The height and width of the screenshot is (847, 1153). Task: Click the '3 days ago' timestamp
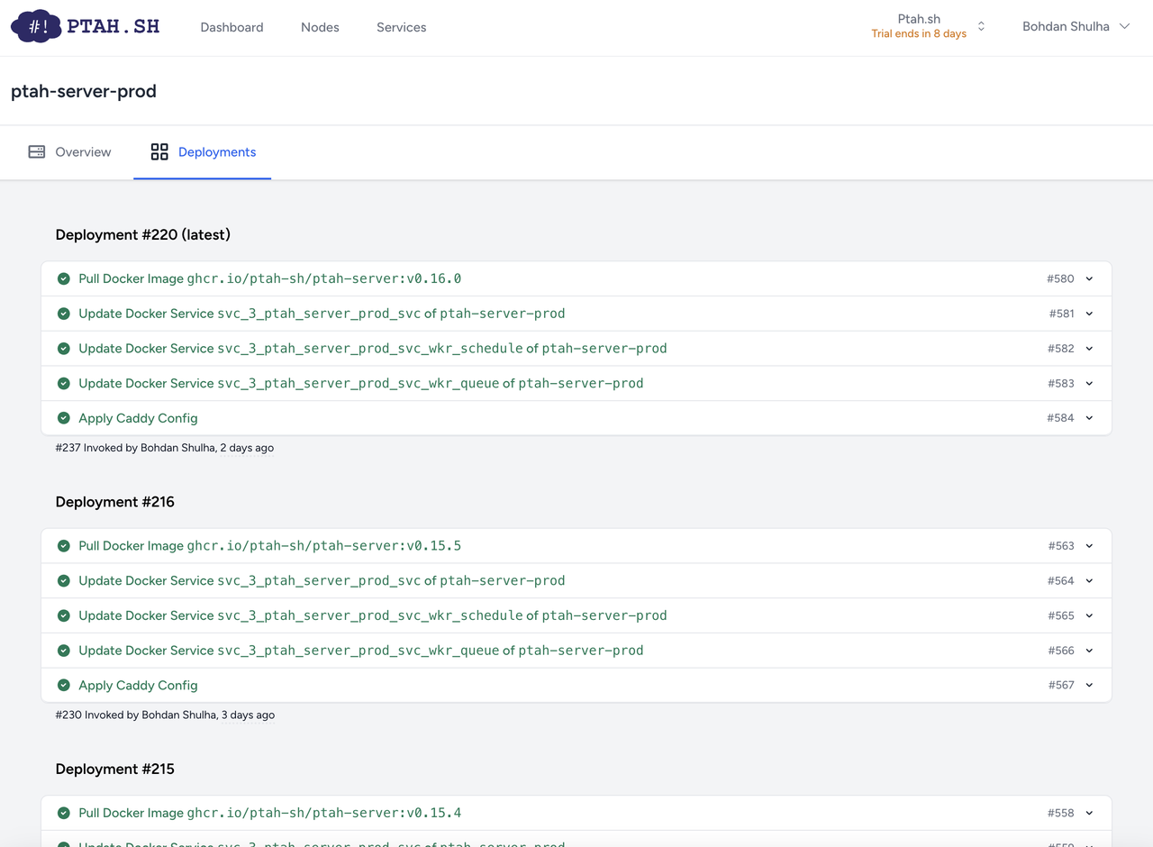(248, 715)
